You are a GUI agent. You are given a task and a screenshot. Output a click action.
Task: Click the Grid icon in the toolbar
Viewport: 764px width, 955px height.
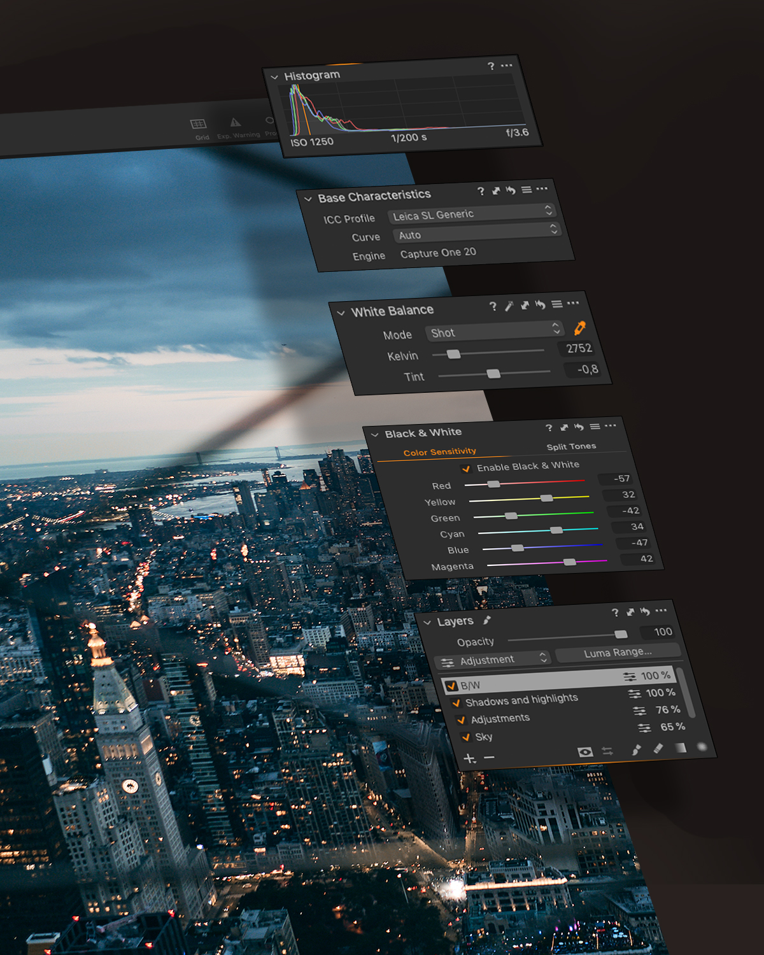(x=199, y=124)
